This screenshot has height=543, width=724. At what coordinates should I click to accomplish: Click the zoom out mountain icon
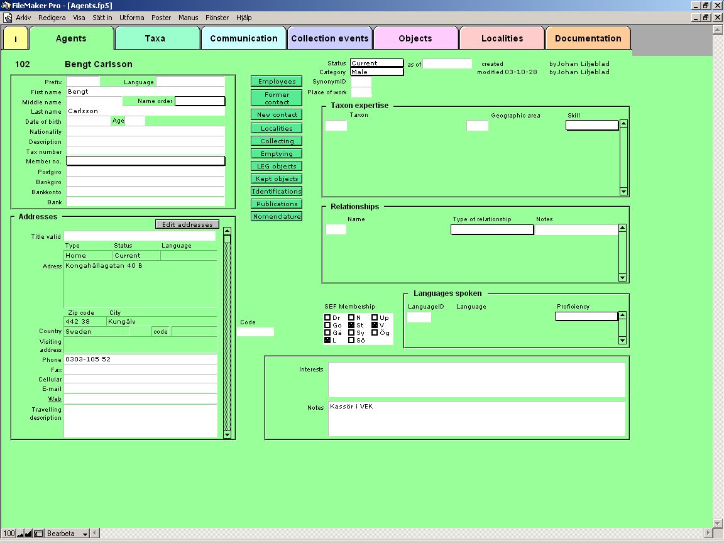click(21, 534)
